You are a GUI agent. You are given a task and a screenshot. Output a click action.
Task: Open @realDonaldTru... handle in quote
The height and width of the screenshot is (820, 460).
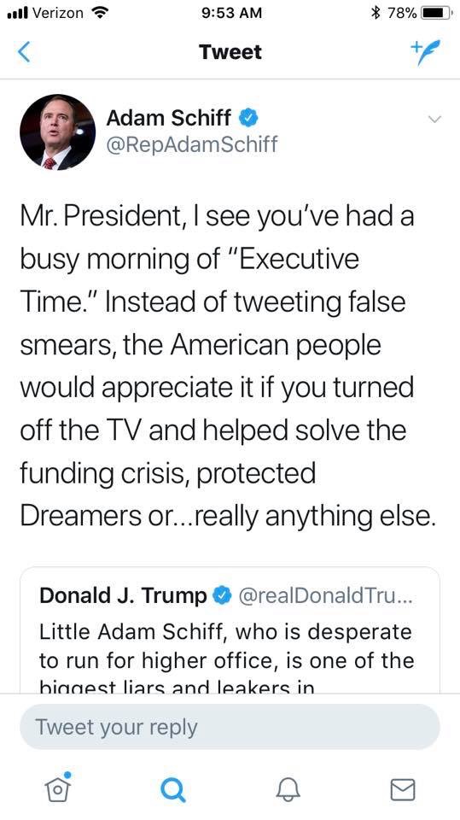(325, 595)
